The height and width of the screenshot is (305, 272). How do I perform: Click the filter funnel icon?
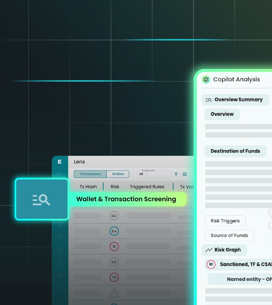coord(176,174)
